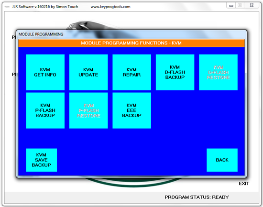Start the KVM UPDATE function
263x207 pixels.
(88, 72)
